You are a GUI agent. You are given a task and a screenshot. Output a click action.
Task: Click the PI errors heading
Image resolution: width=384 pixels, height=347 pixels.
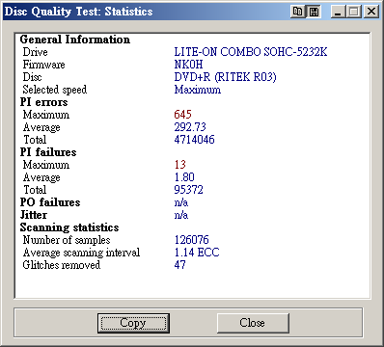point(43,102)
